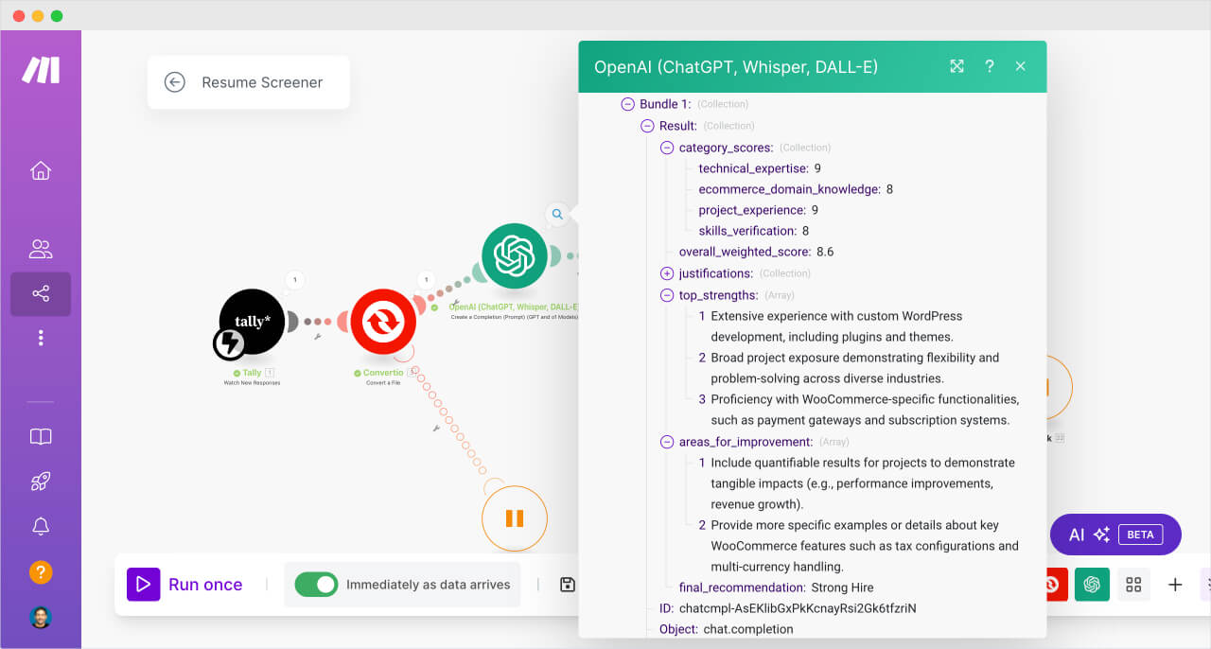Click the Make logo in the sidebar
1211x649 pixels.
tap(41, 69)
